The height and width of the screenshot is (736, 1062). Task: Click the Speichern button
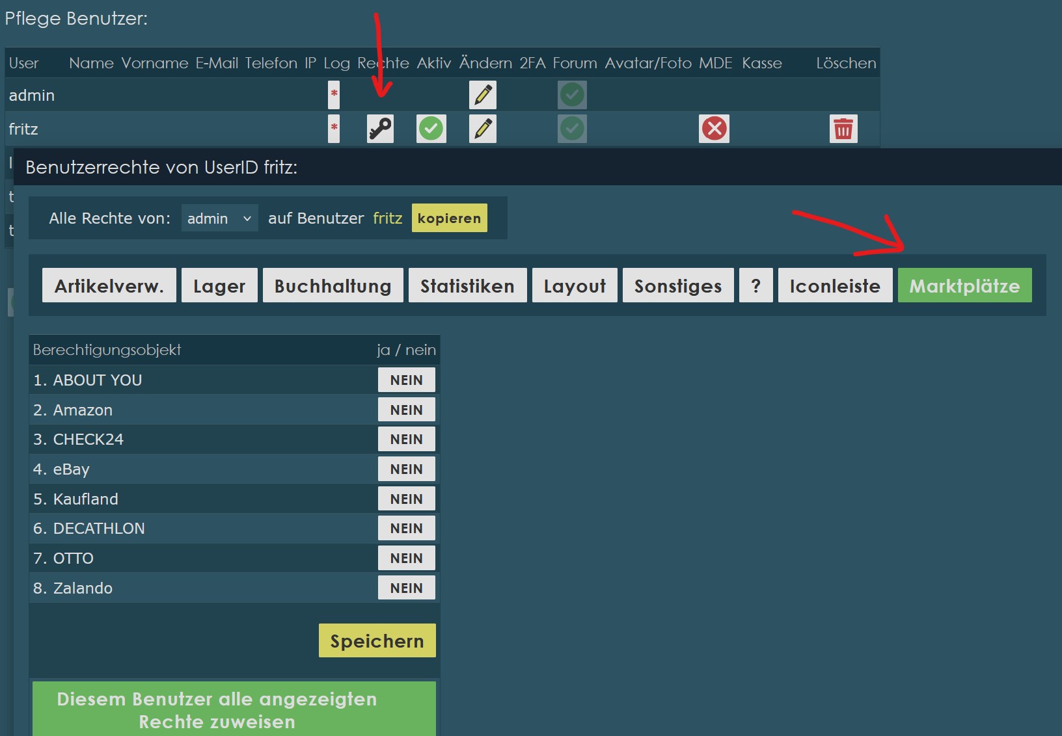pyautogui.click(x=377, y=641)
